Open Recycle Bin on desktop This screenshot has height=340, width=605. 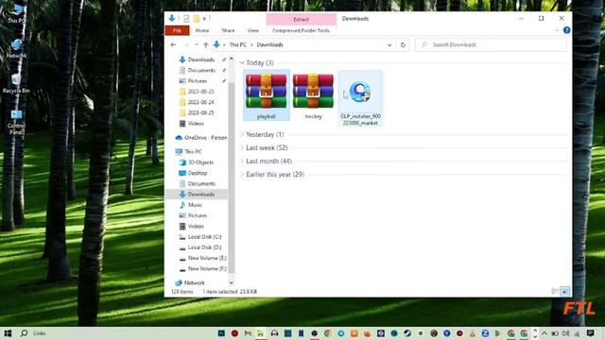coord(16,84)
